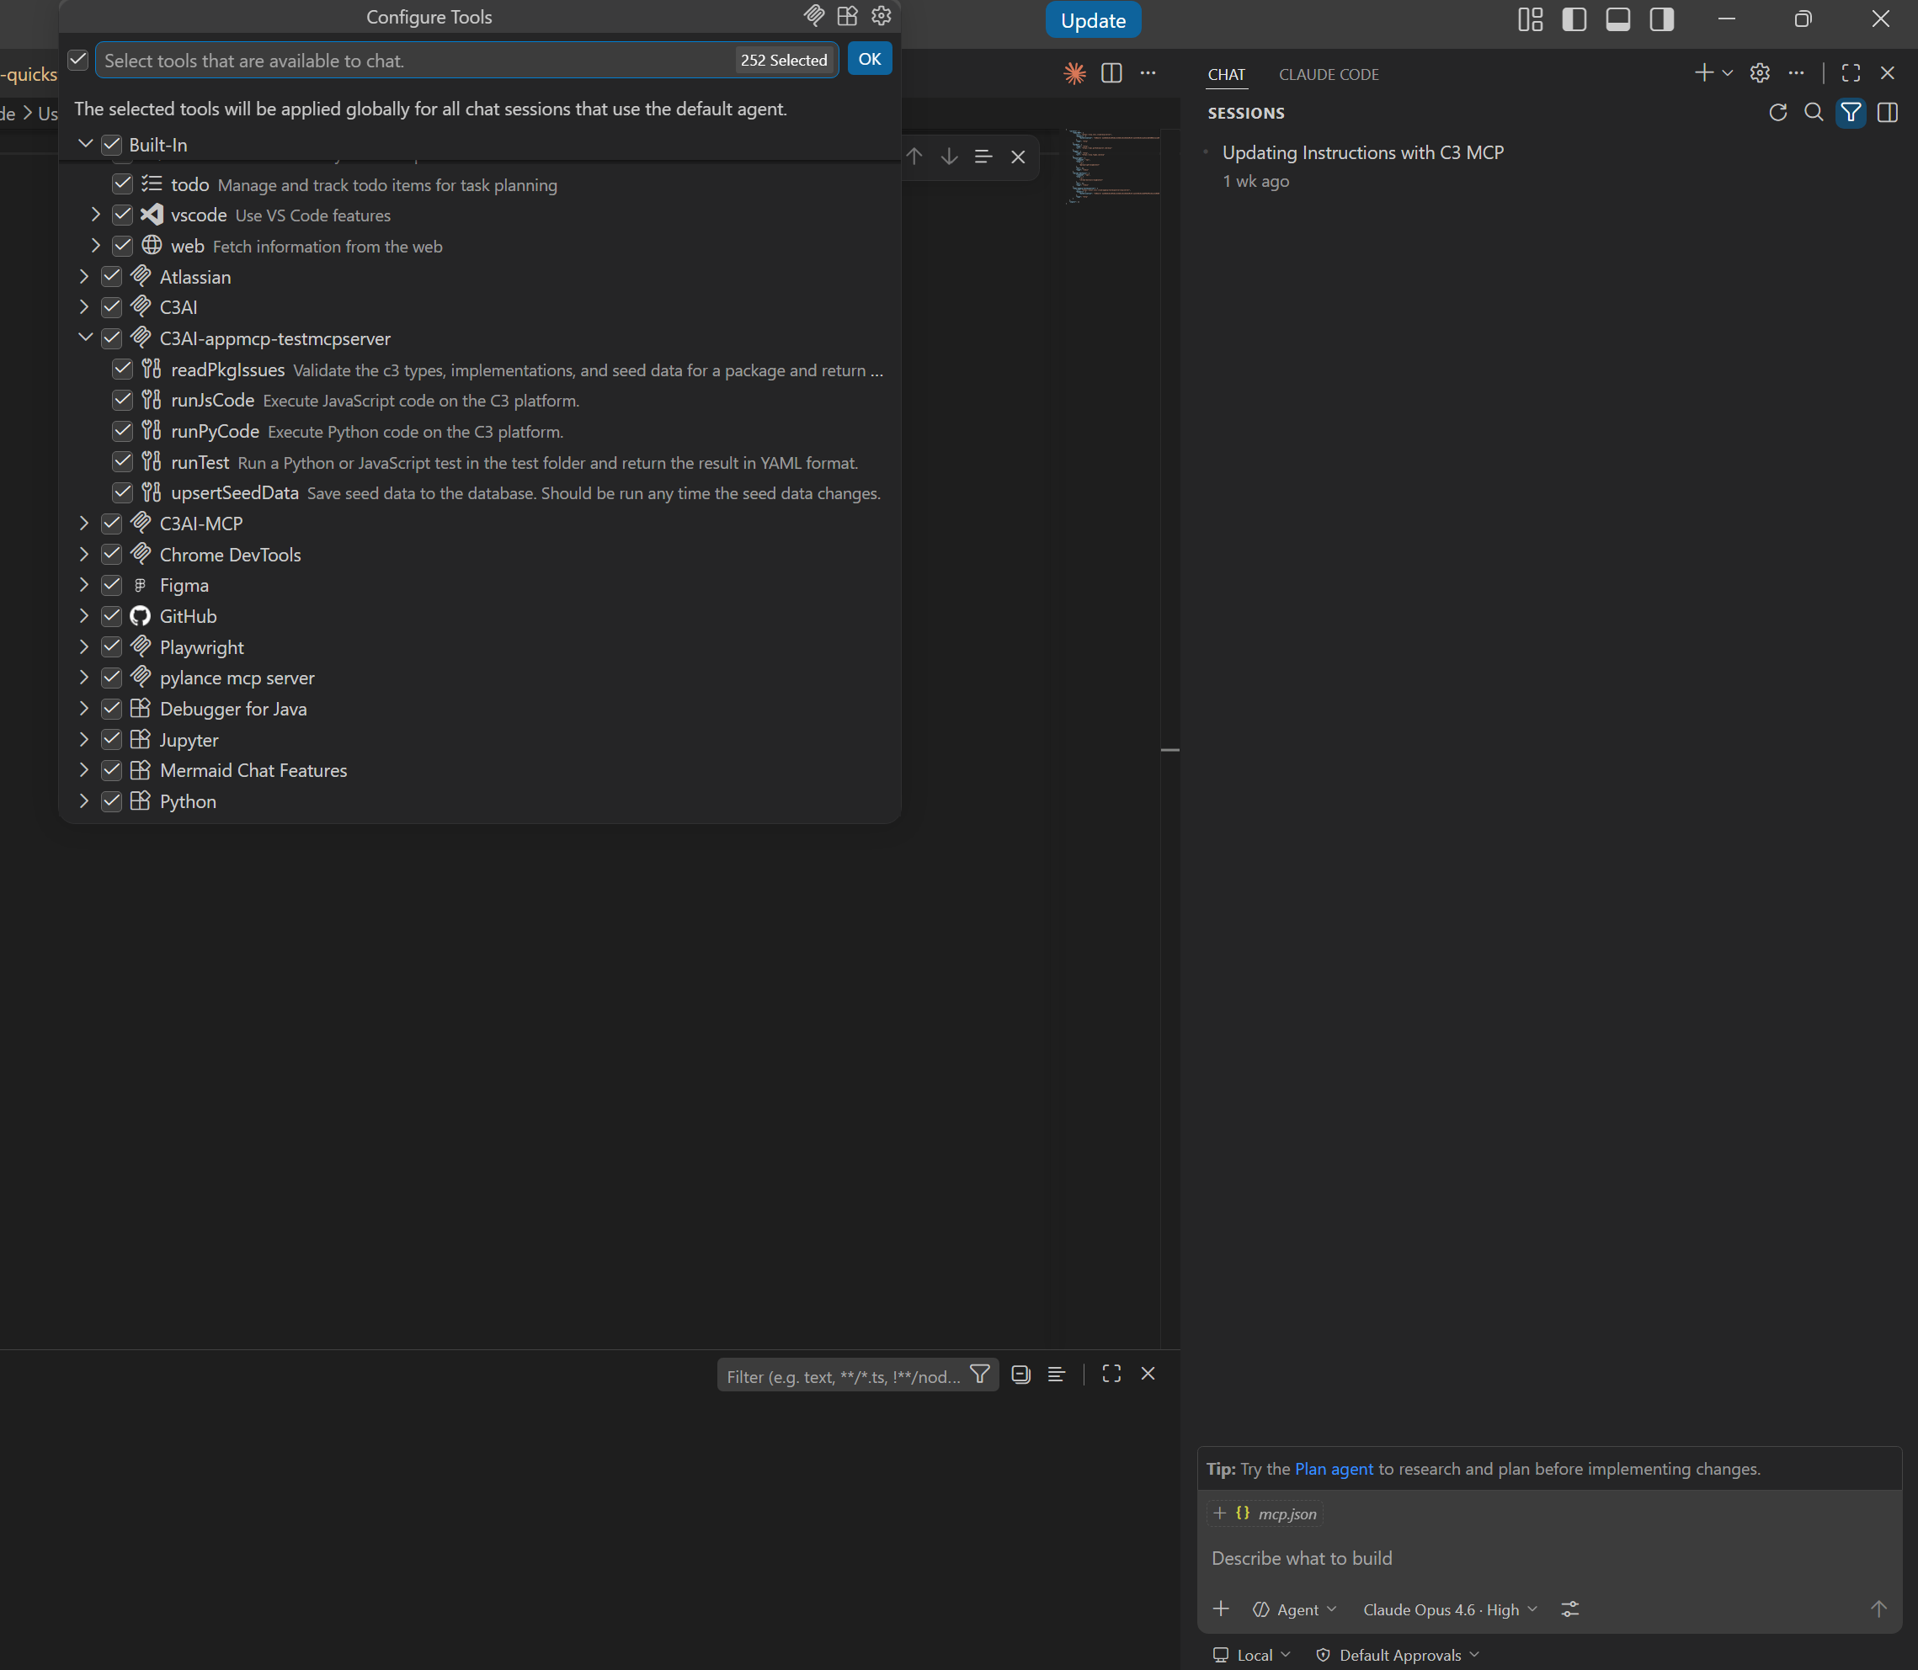Toggle the primary side bar in the title bar
Screen dimensions: 1918x1670
tap(1574, 19)
